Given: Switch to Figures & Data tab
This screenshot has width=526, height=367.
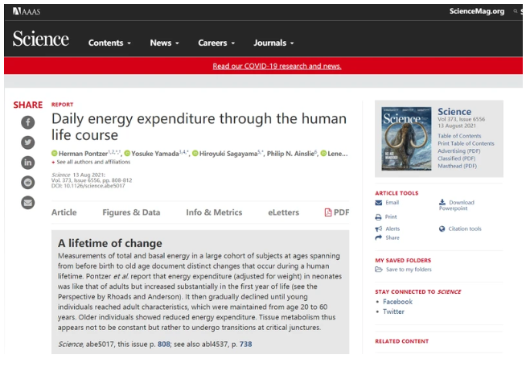Looking at the screenshot, I should (131, 212).
